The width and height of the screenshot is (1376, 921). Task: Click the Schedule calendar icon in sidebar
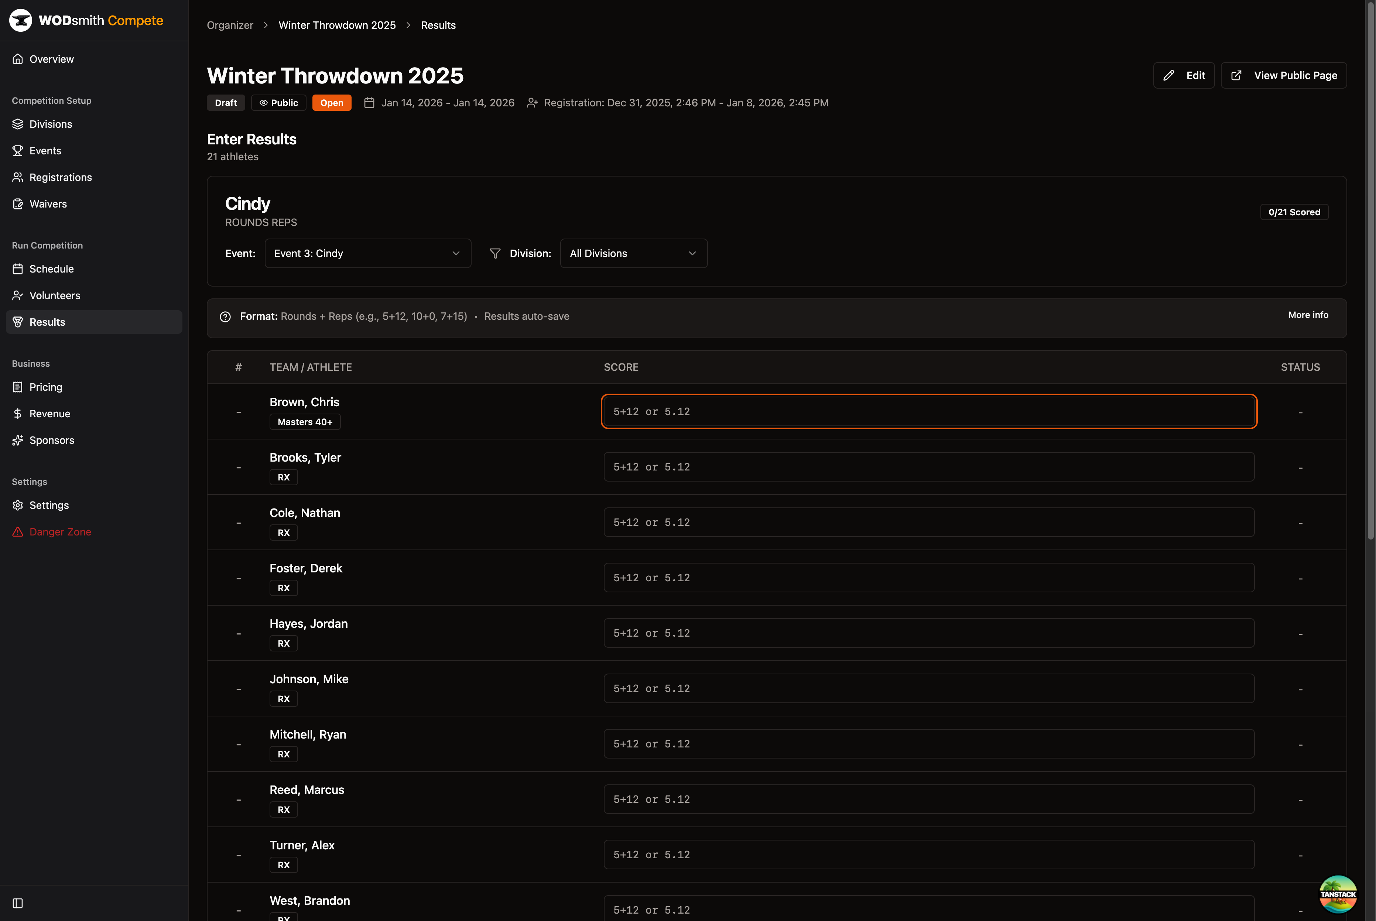(x=18, y=269)
